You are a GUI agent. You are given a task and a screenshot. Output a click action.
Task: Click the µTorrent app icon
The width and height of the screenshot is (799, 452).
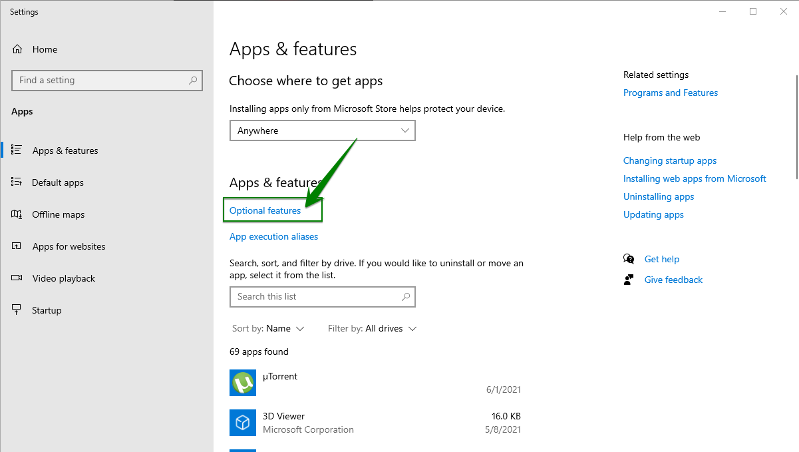[242, 383]
